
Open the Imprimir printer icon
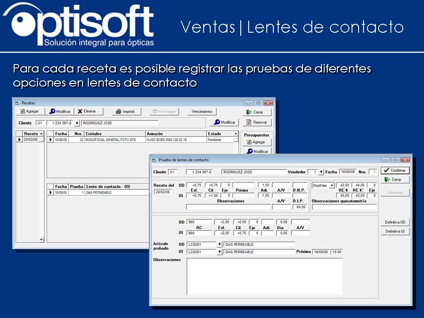point(118,111)
